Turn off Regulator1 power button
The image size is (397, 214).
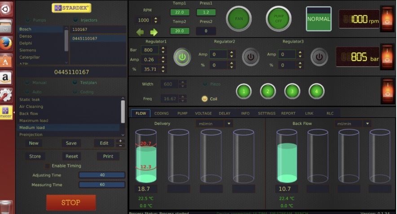(182, 57)
